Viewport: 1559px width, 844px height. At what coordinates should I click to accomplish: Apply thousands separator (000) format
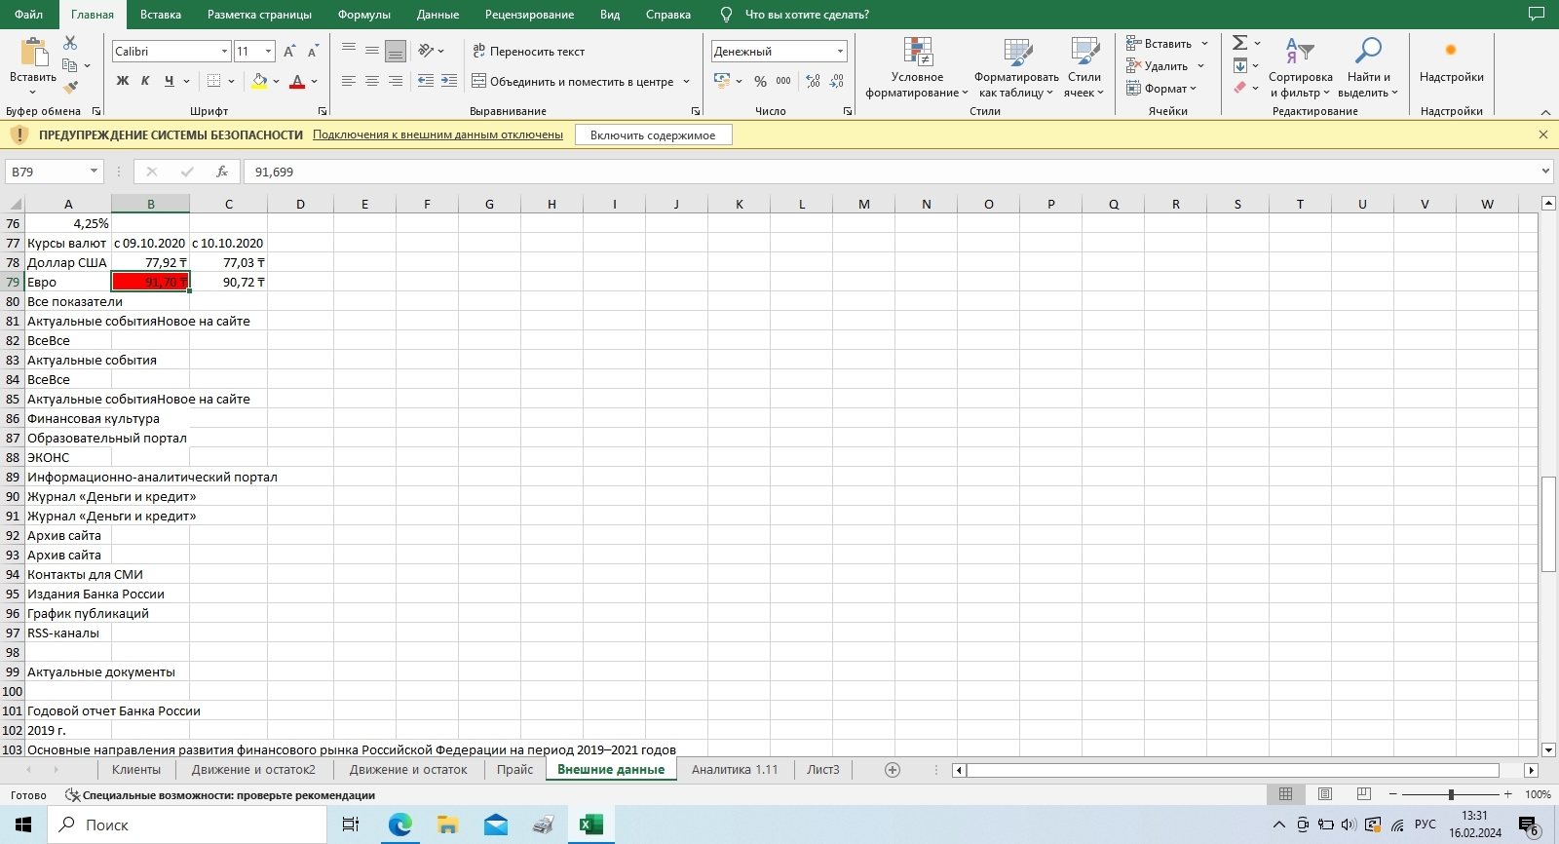(783, 82)
